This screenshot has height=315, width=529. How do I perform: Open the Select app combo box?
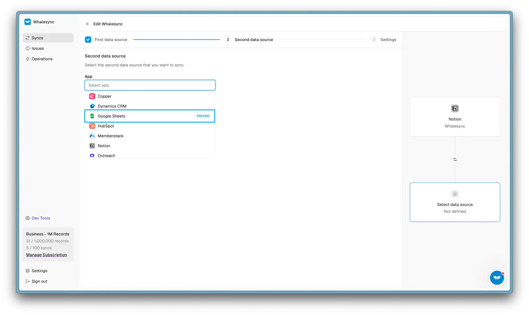150,85
